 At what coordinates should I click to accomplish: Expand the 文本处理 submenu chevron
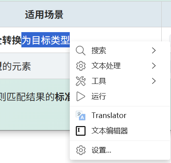coord(154,66)
